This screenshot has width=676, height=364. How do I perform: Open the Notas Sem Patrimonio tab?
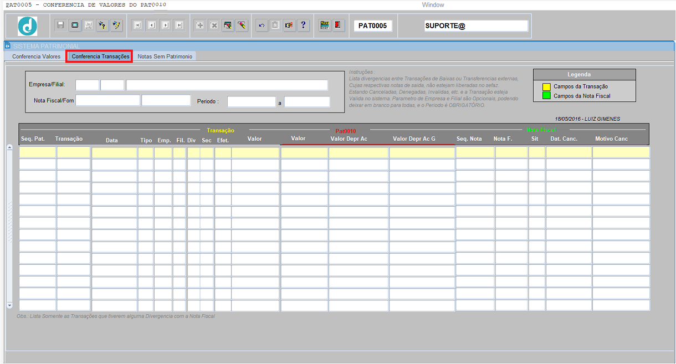click(x=165, y=57)
